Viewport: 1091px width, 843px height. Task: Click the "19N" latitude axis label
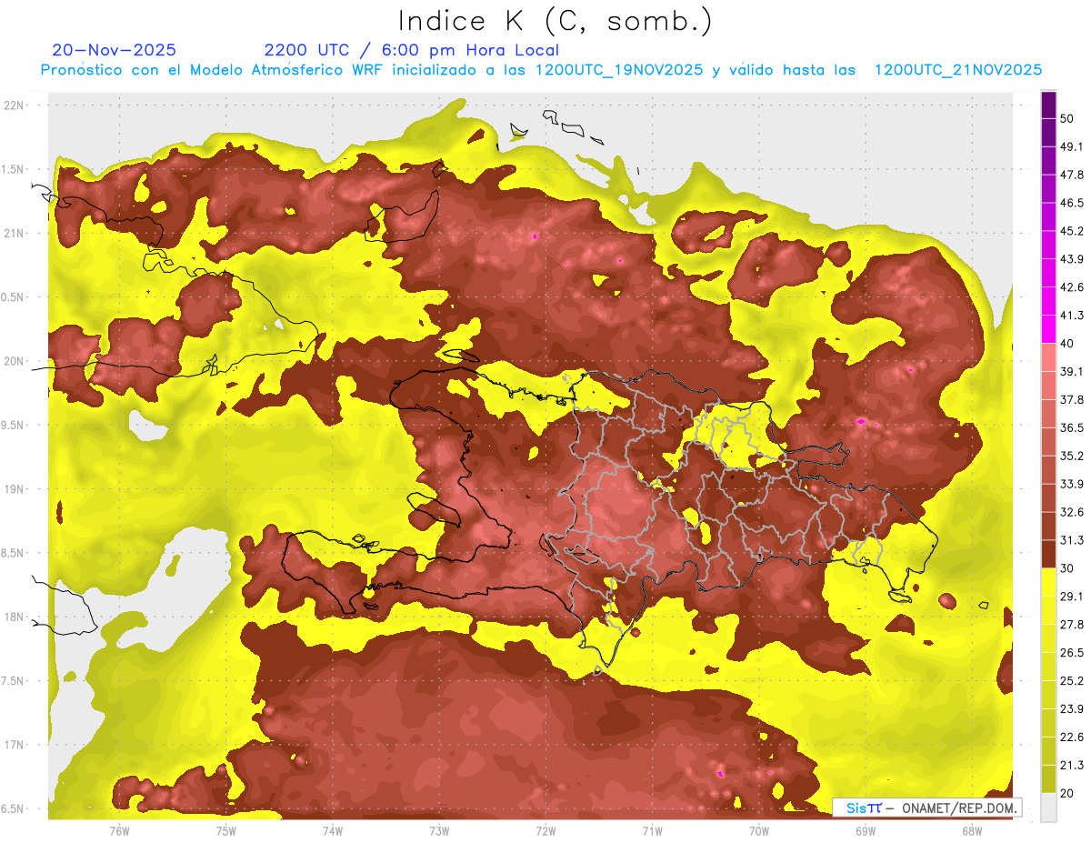pyautogui.click(x=15, y=489)
